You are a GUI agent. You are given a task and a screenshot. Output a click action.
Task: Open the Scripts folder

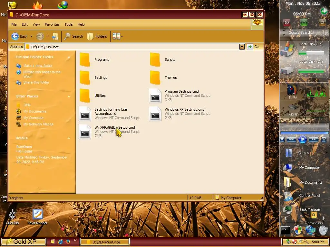[x=162, y=59]
